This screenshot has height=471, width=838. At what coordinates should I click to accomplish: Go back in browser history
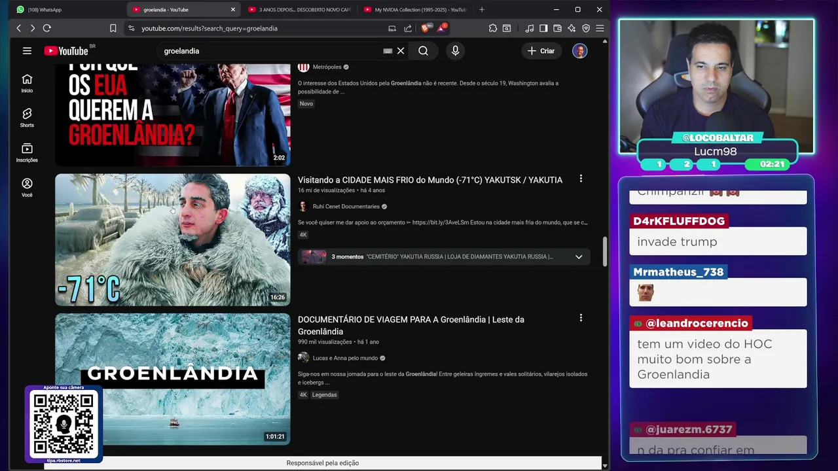point(18,28)
